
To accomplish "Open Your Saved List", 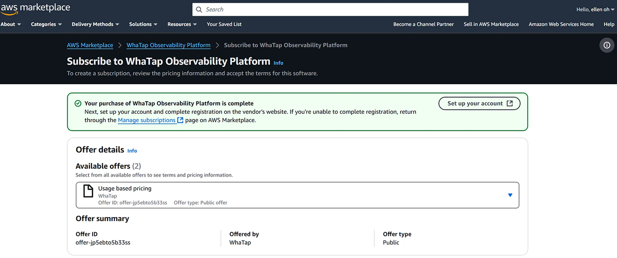I will point(224,24).
